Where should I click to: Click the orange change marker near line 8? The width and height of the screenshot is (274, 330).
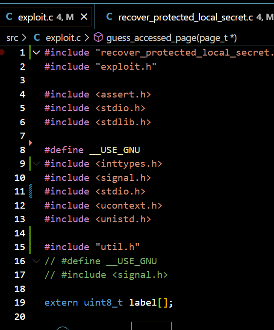pyautogui.click(x=31, y=143)
